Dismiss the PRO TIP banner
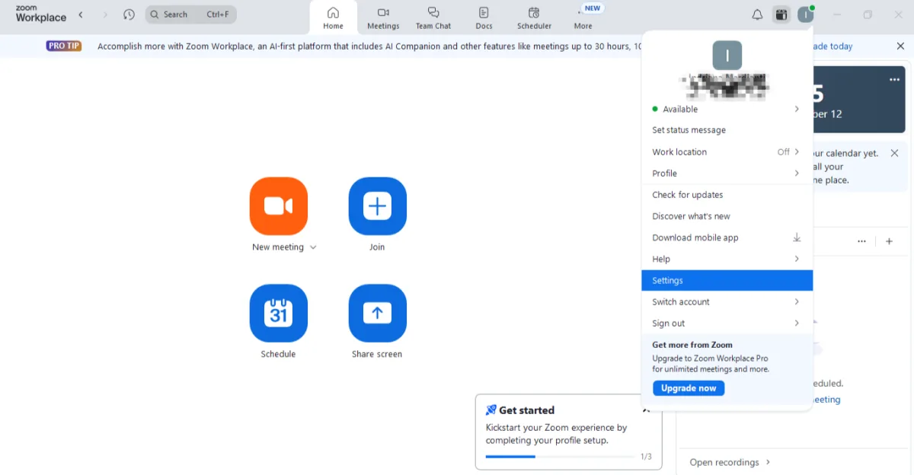This screenshot has width=914, height=475. click(900, 46)
